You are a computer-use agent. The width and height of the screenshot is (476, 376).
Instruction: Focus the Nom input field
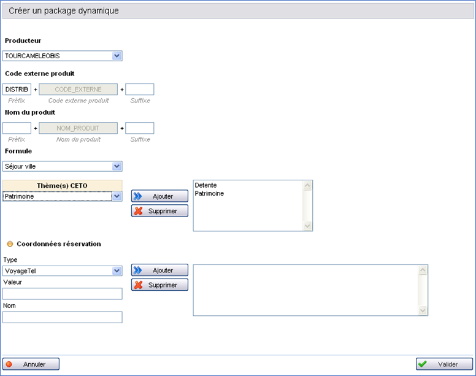62,317
